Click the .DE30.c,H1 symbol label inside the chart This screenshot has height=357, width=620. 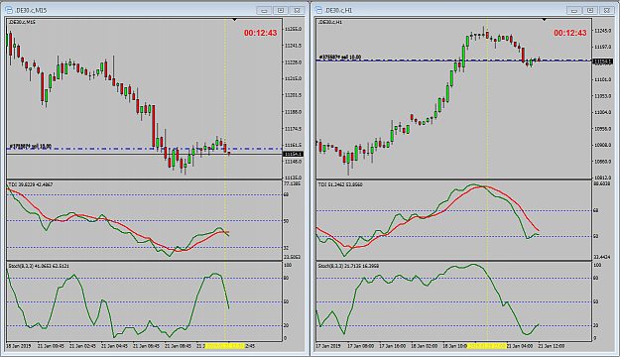330,22
